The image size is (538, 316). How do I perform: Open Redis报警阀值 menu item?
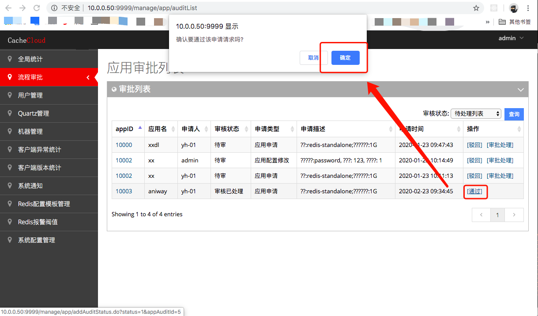tap(49, 222)
